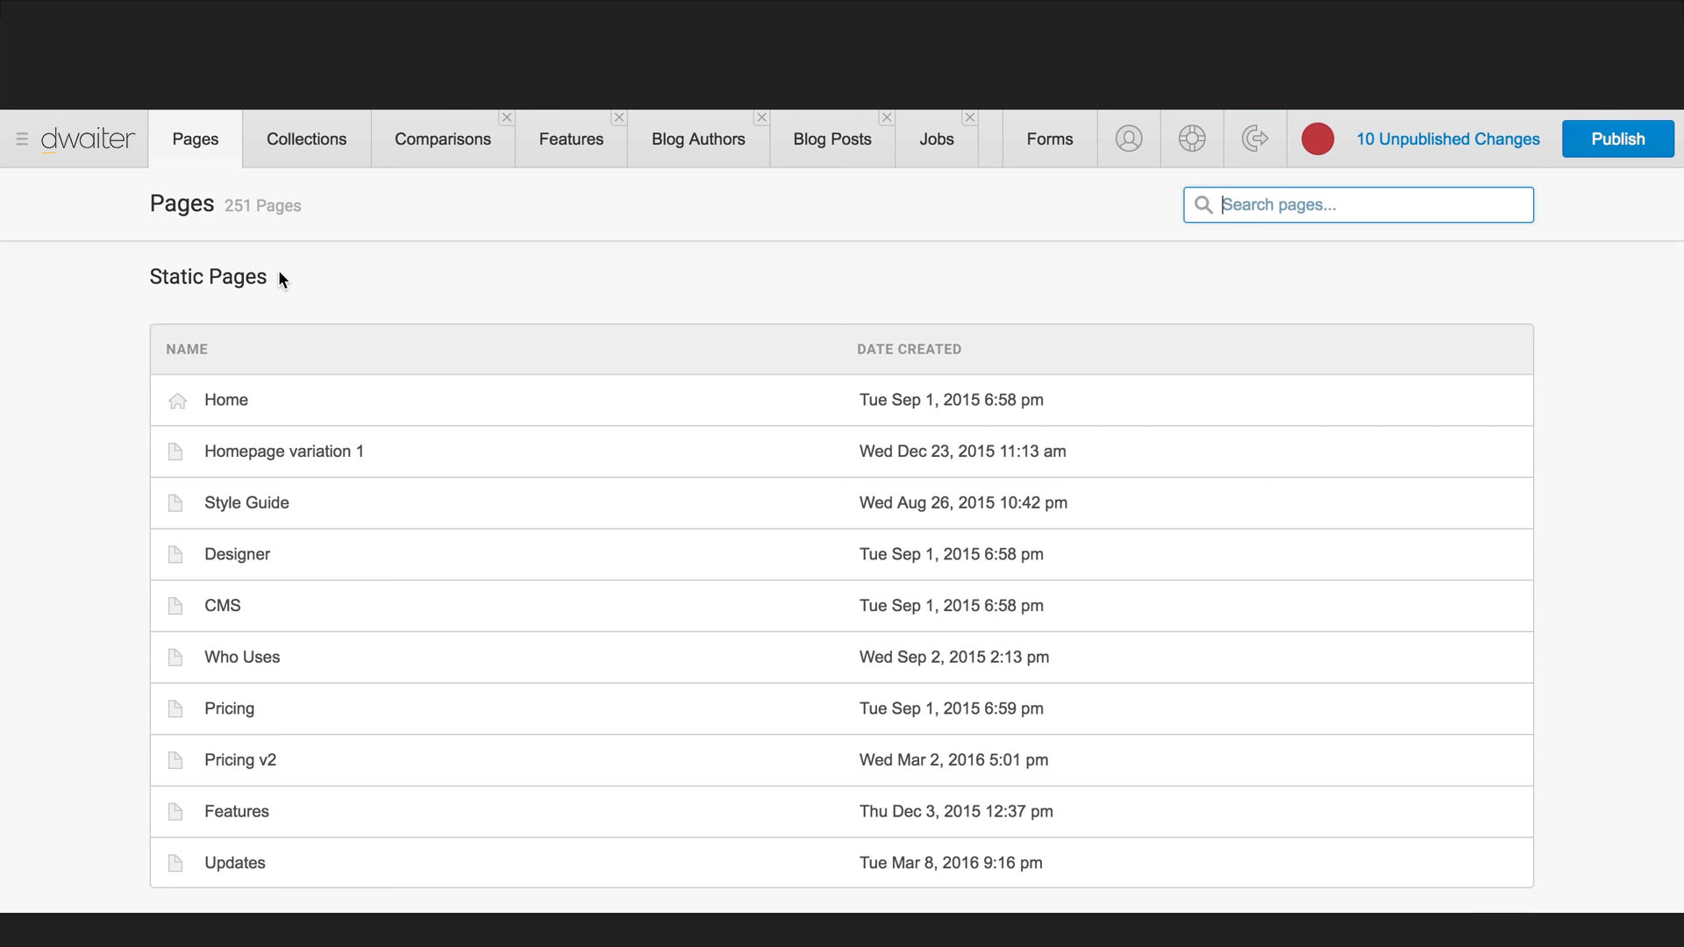Open the Blog Posts tab
1684x947 pixels.
(x=832, y=139)
